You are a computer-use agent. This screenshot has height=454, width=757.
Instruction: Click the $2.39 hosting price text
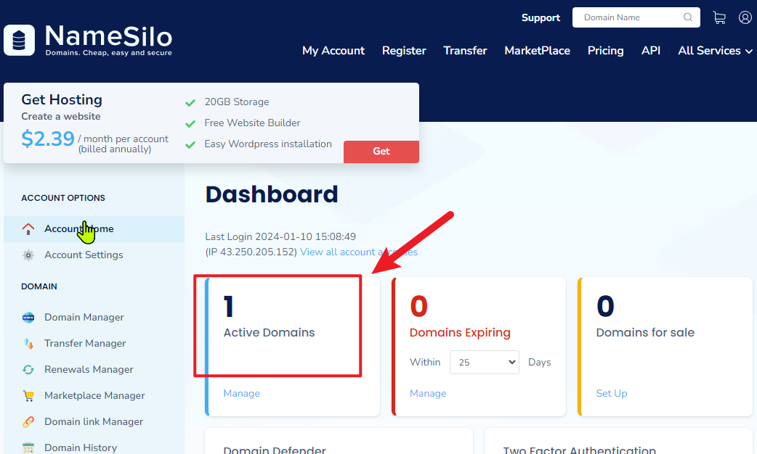(48, 139)
